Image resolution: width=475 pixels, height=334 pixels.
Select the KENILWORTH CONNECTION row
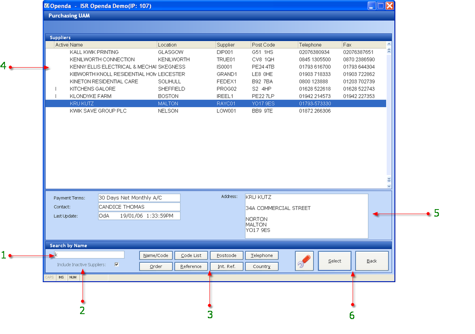tap(216, 59)
